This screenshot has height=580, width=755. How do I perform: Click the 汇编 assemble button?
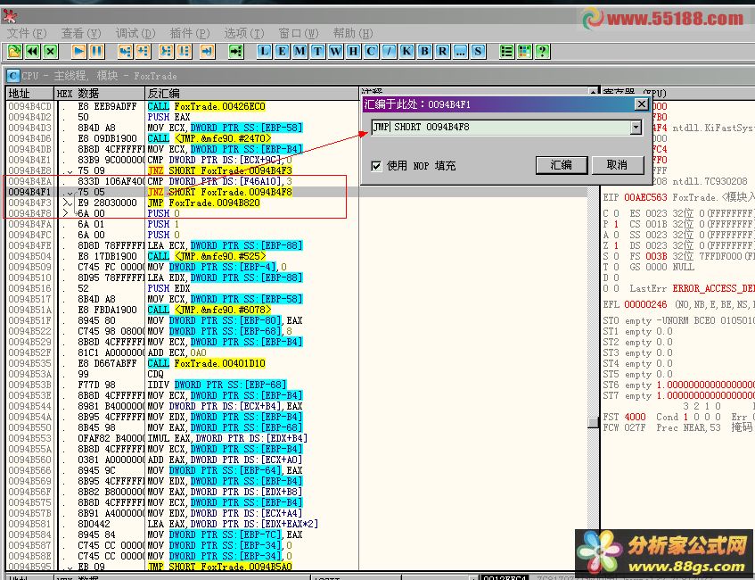click(x=562, y=165)
